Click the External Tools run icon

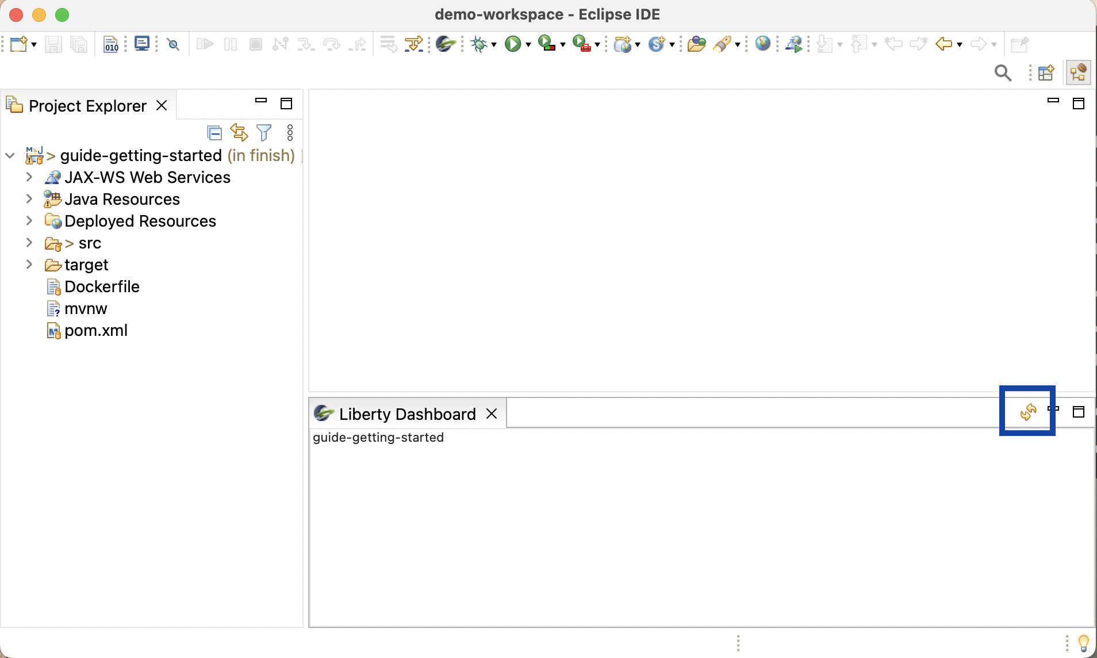(581, 44)
